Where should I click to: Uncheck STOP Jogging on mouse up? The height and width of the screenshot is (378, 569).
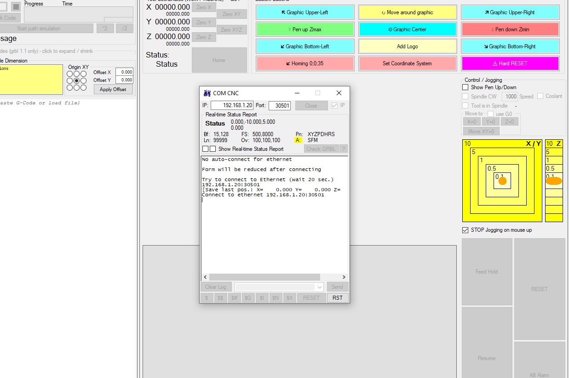coord(466,230)
